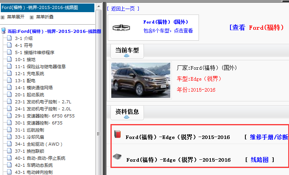Open the Ford(福特)(国外) brand link
This screenshot has height=175, width=289.
tap(166, 22)
